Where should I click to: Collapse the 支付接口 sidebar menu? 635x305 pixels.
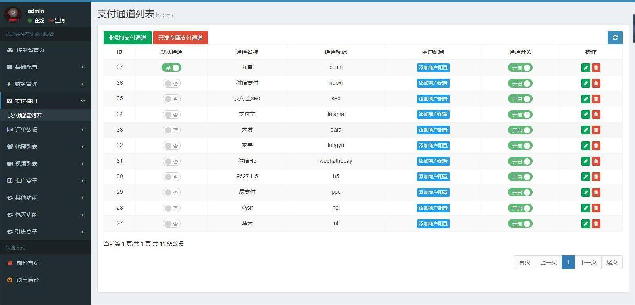click(x=46, y=101)
